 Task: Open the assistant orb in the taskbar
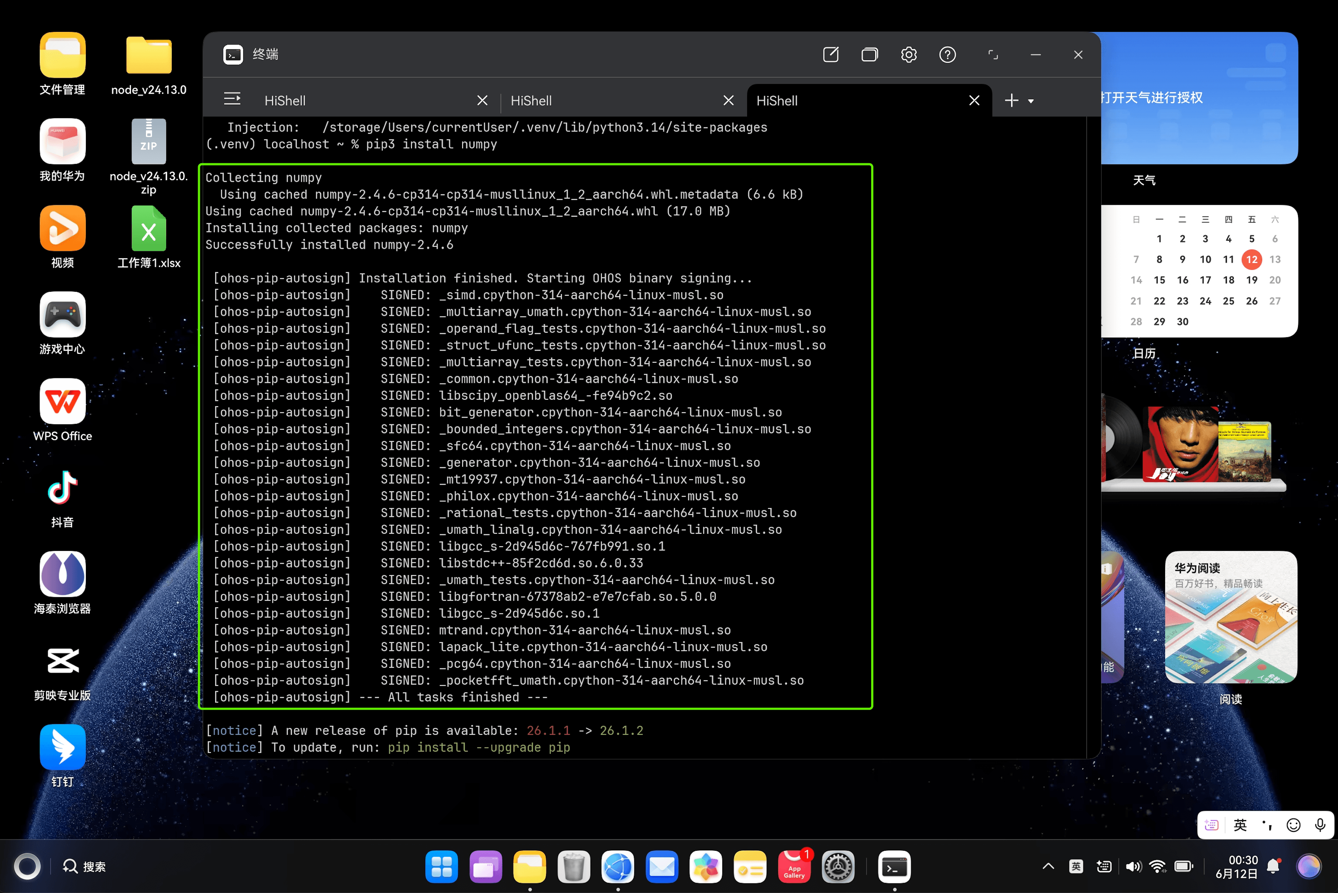(x=1308, y=866)
